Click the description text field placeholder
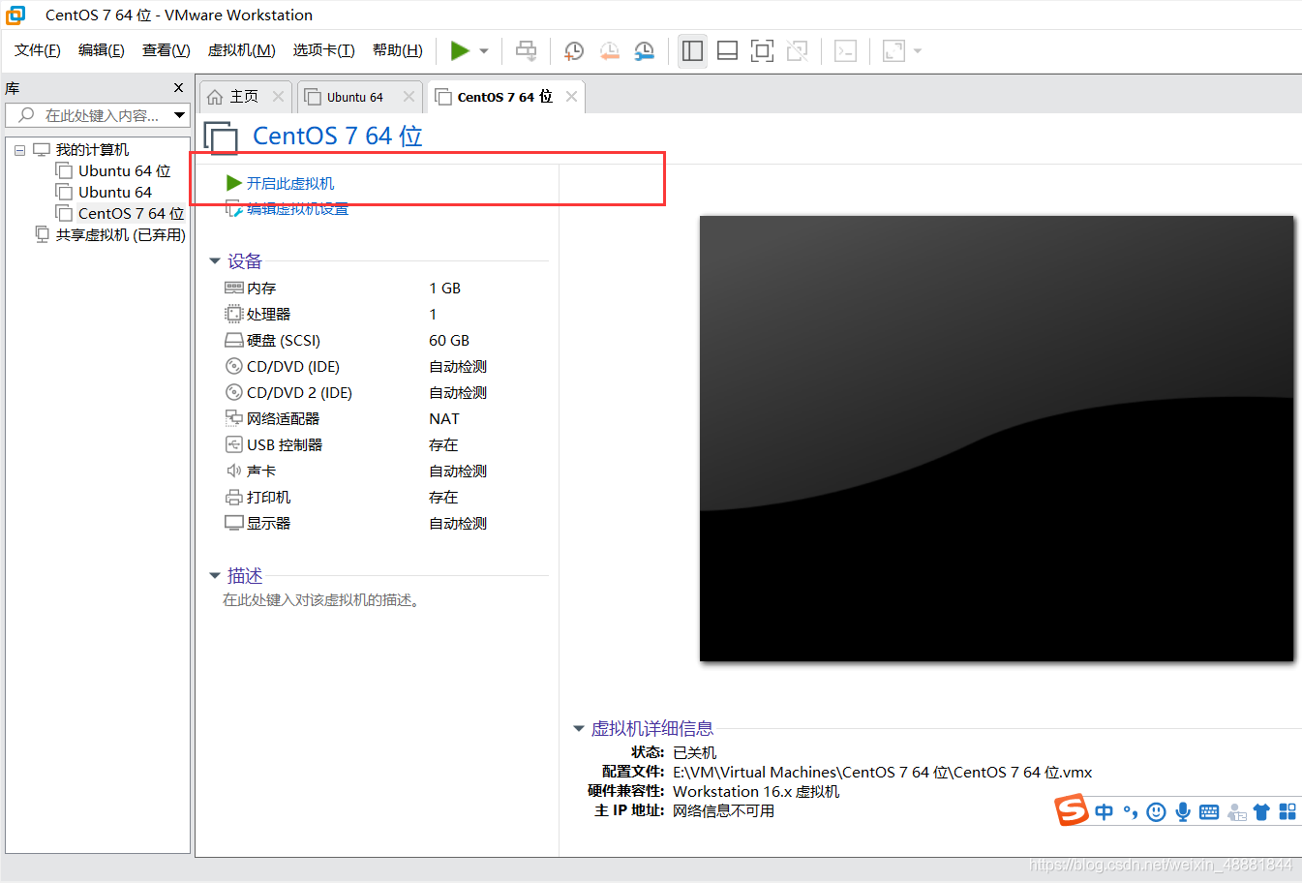Viewport: 1302px width, 883px height. (321, 600)
